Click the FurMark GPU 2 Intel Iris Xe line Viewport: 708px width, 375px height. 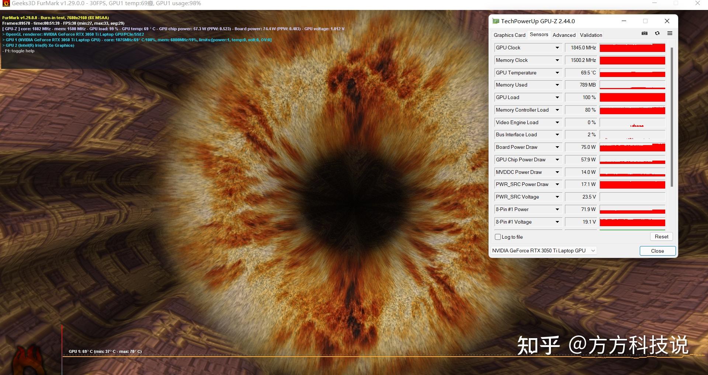tap(38, 46)
